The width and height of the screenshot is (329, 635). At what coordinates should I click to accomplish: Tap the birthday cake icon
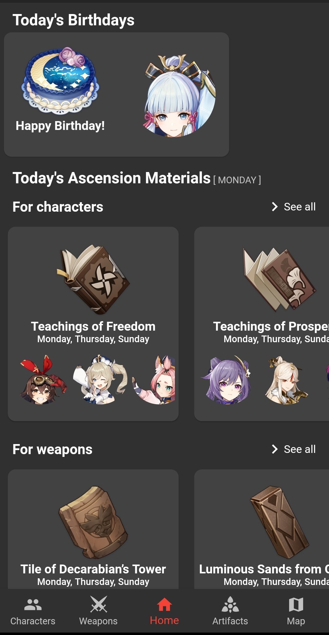[60, 81]
